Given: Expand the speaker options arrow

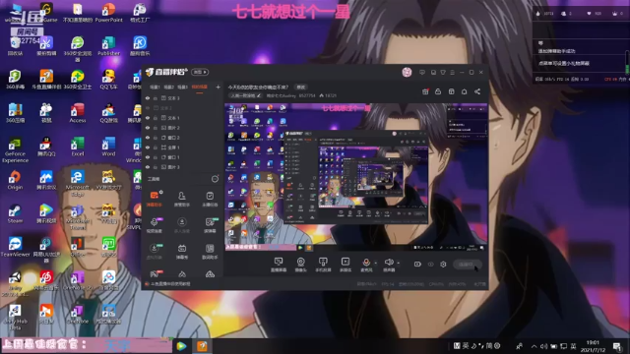Looking at the screenshot, I should click(398, 264).
